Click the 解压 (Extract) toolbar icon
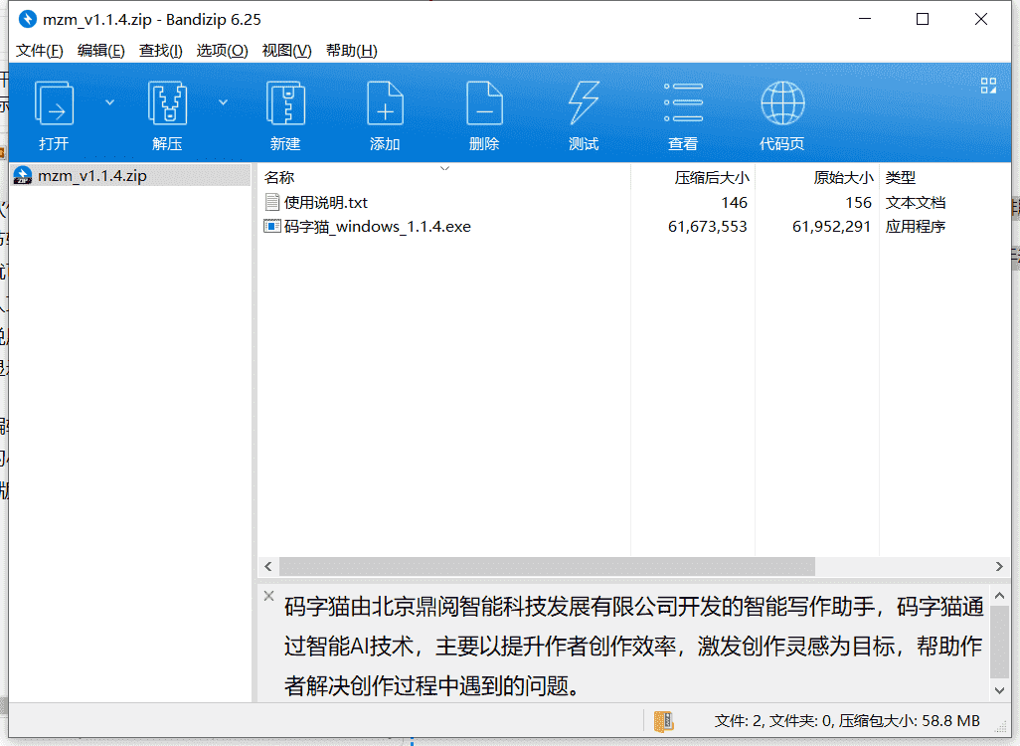The image size is (1020, 746). [168, 102]
